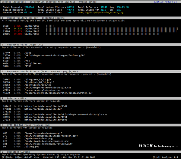Select static file /skin/blog/creasmworks1st/style.css

click(x=48, y=88)
